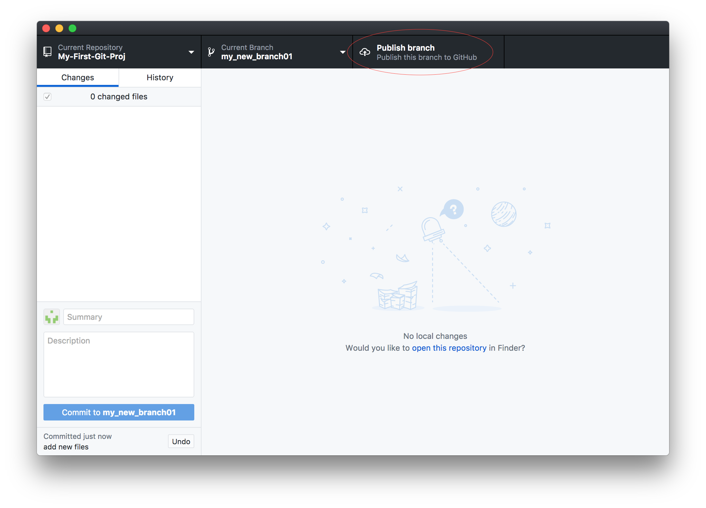Click the git branch icon

coord(211,52)
